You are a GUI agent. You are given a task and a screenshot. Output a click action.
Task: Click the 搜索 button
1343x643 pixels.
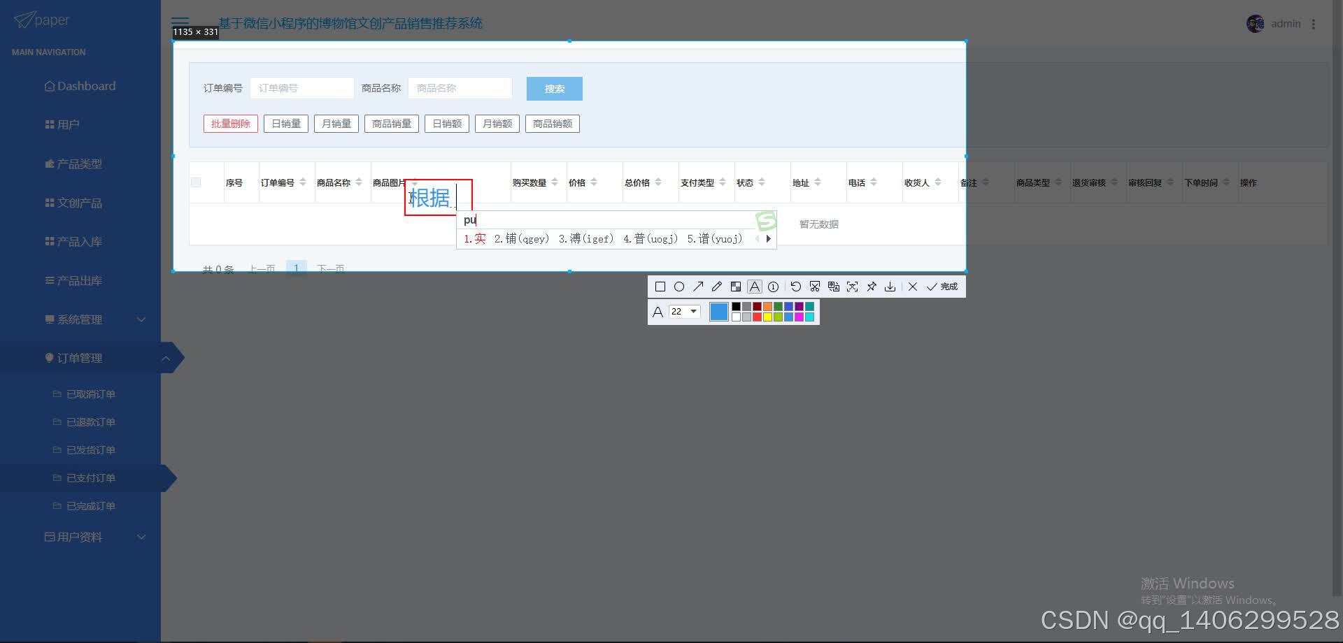555,89
